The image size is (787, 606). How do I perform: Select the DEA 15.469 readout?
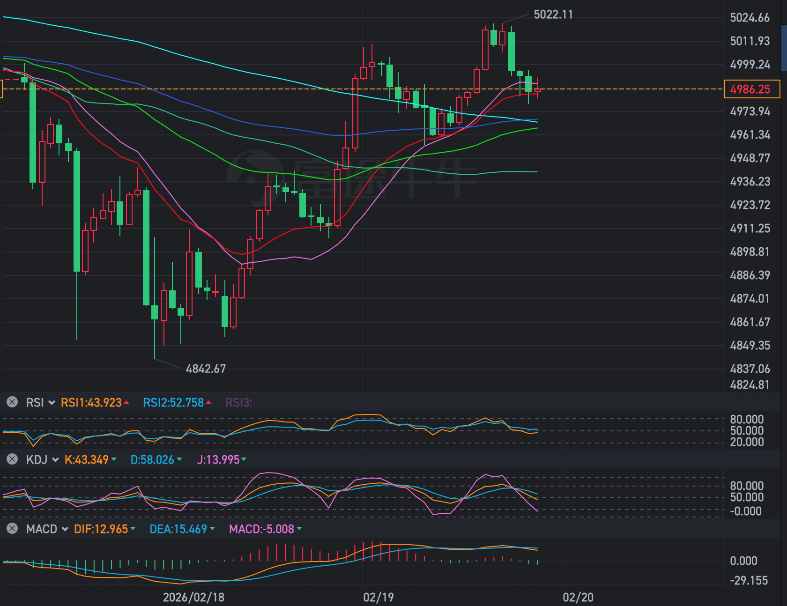tap(178, 529)
